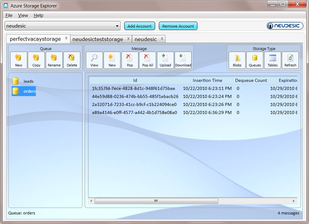Select the leads queue
Screen dimensions: 309x224
coord(23,81)
